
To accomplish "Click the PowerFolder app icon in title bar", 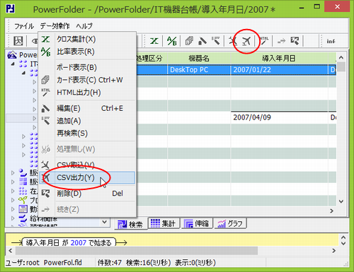I will 10,8.
